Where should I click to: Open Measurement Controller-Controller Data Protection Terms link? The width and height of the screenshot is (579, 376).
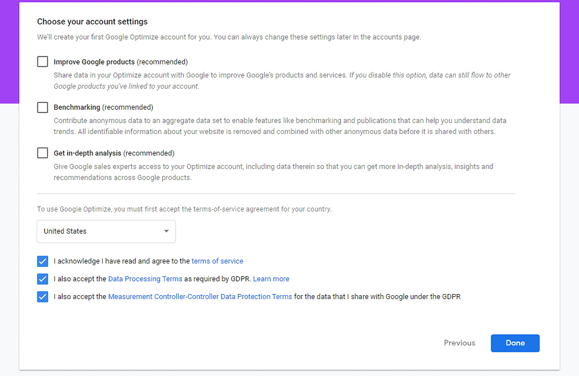coord(200,297)
